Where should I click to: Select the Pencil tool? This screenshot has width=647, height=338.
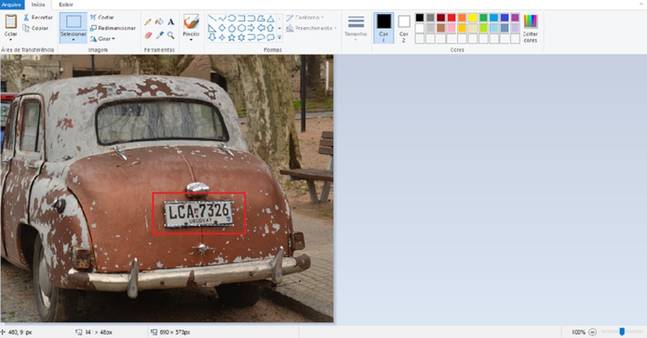tap(148, 22)
